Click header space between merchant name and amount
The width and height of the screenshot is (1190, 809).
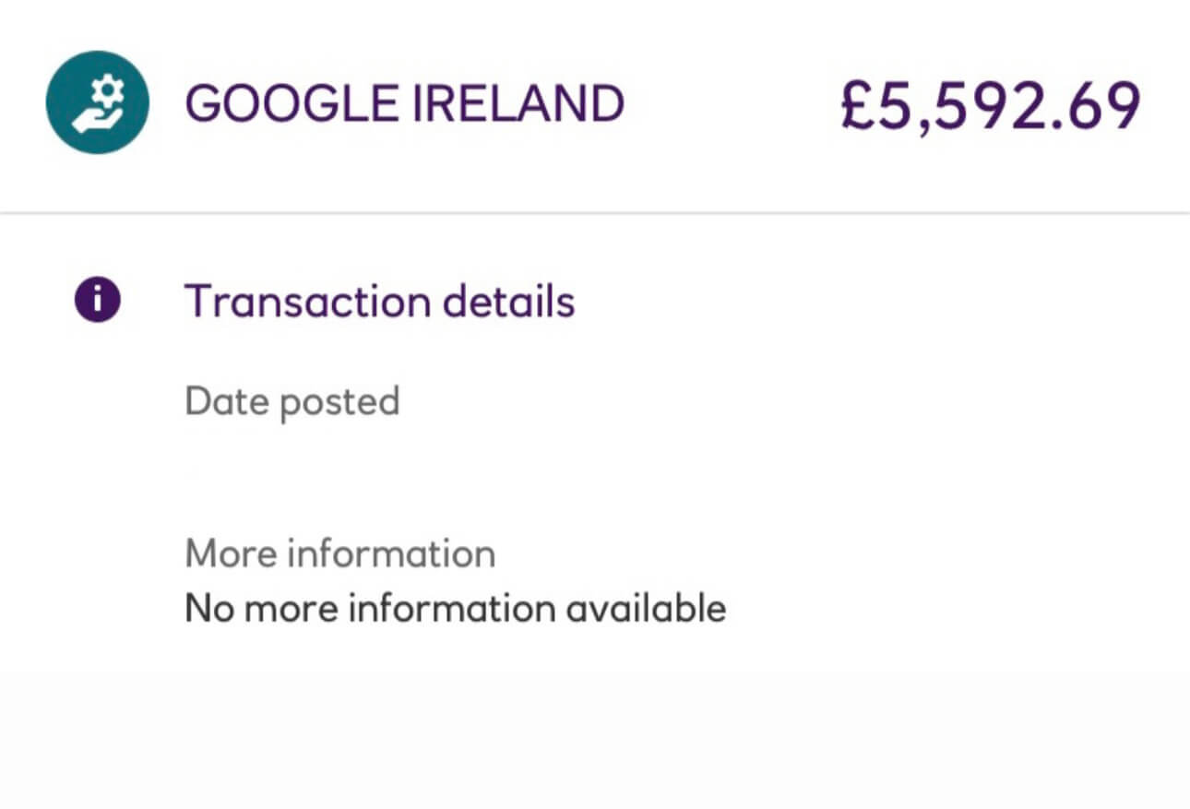731,103
